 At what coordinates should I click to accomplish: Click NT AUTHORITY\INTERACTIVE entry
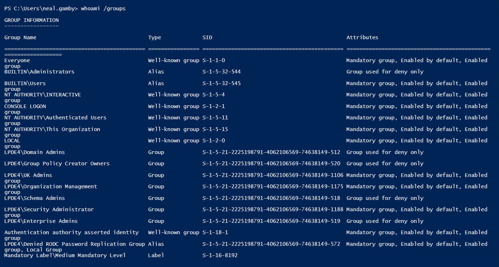coord(42,95)
